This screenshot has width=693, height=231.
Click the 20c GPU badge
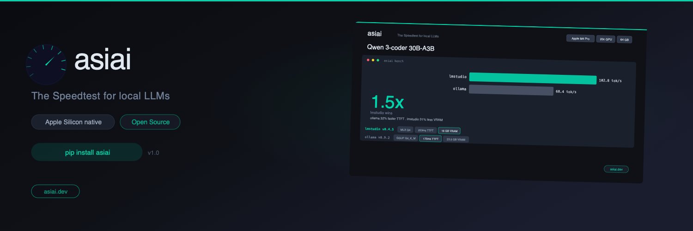click(x=606, y=39)
